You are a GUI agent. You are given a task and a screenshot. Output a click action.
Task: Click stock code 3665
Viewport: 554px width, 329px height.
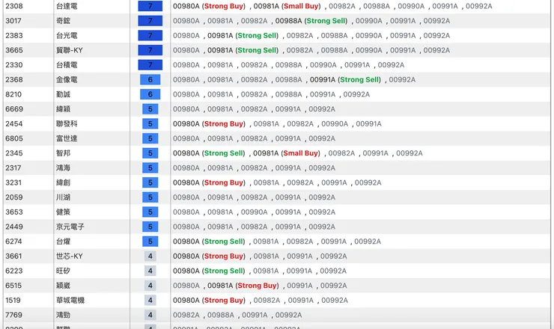[14, 50]
